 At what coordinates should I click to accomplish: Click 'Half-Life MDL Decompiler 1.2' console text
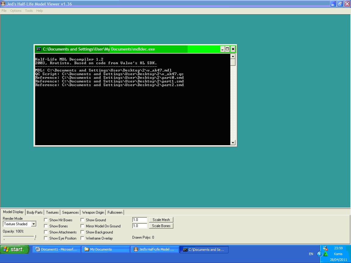coord(69,59)
